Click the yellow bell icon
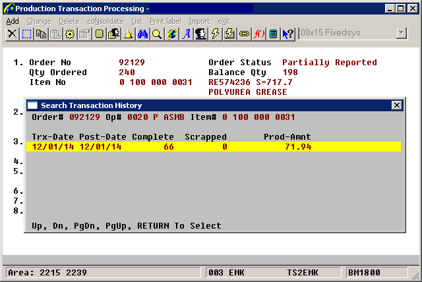 (x=128, y=34)
